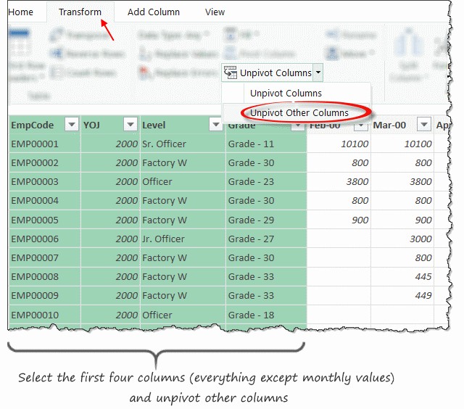
Task: Open the YOJ column filter dropdown
Action: point(130,125)
